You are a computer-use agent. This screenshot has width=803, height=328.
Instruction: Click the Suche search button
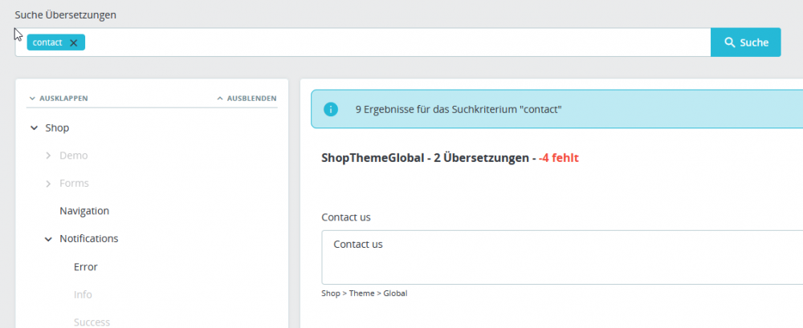745,43
